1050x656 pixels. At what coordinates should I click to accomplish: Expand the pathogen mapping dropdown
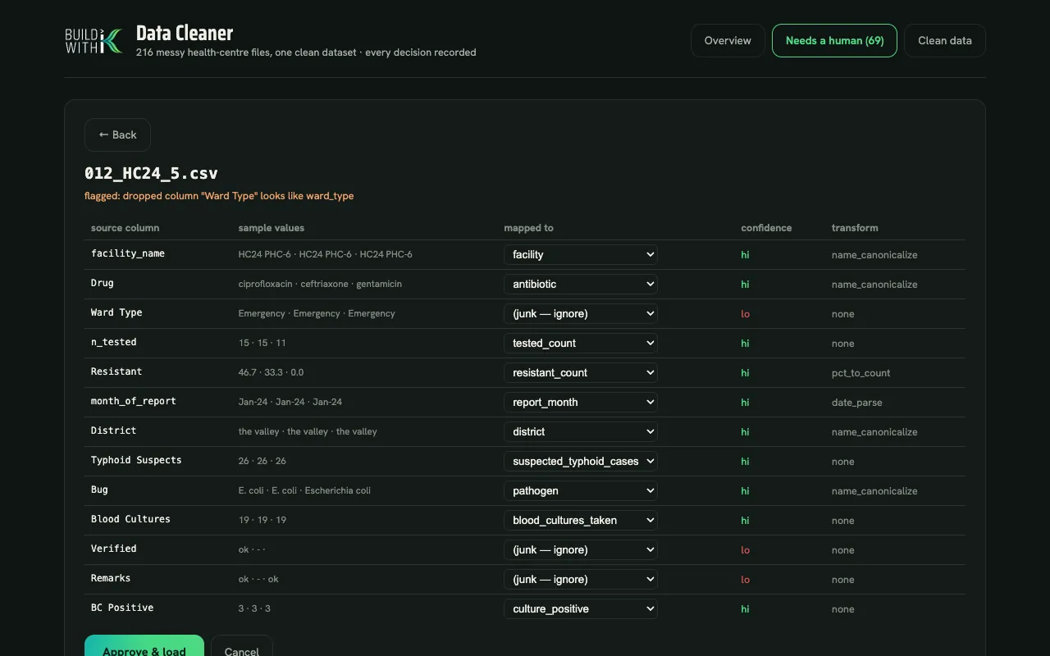[x=581, y=490]
